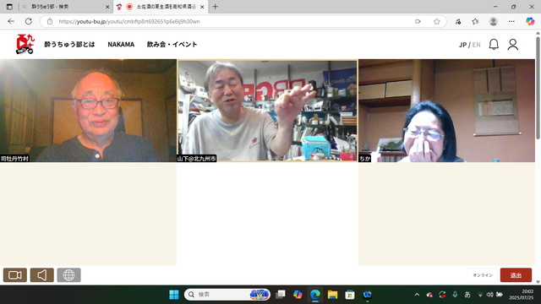The height and width of the screenshot is (304, 541).
Task: Go back to previous page
Action: coord(11,21)
